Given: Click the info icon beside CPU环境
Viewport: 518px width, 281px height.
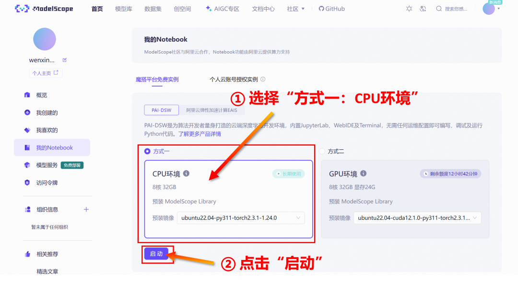Looking at the screenshot, I should click(186, 173).
